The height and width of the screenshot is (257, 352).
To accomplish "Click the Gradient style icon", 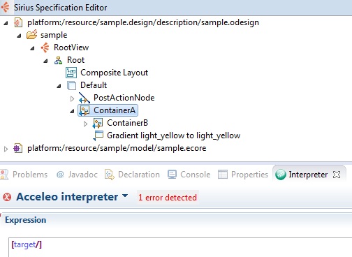I will click(x=98, y=135).
